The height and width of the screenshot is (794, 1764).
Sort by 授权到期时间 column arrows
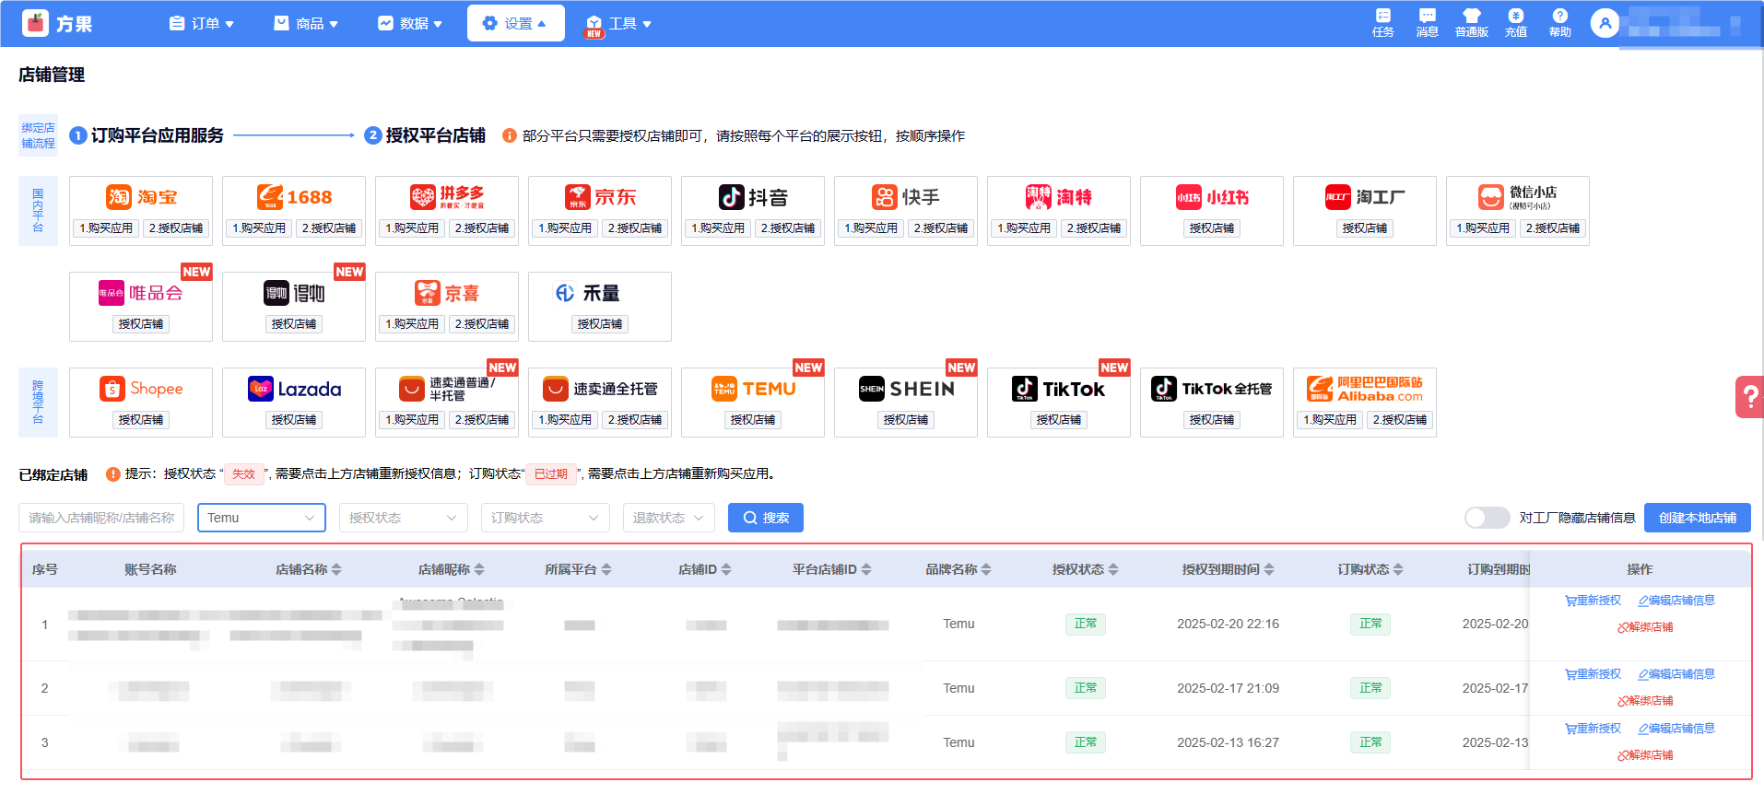click(x=1269, y=569)
